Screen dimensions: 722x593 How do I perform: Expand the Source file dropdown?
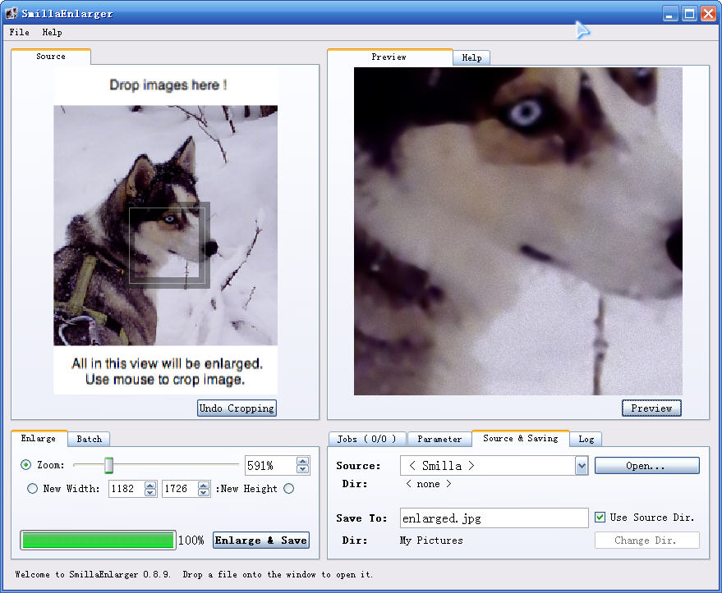pos(582,466)
